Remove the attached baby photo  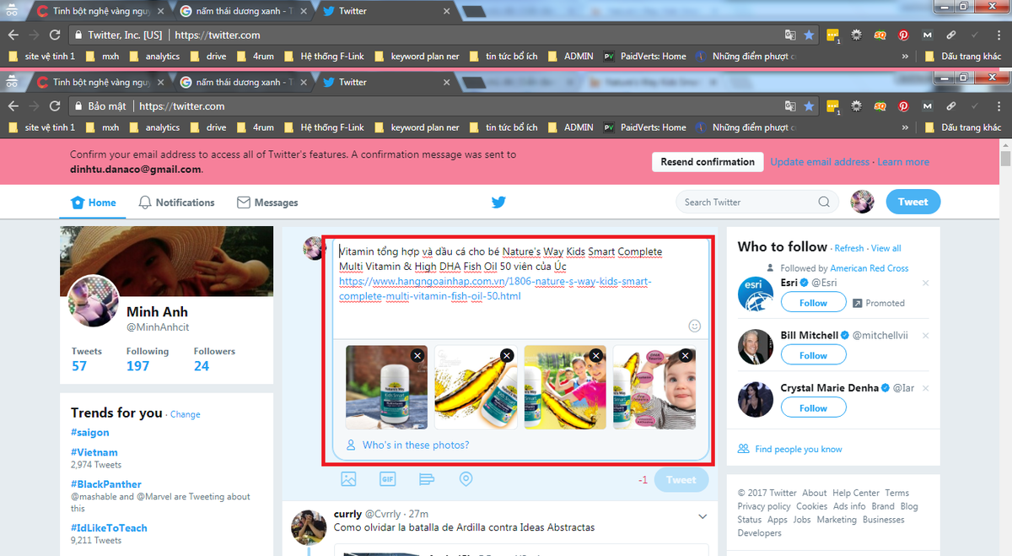coord(686,355)
